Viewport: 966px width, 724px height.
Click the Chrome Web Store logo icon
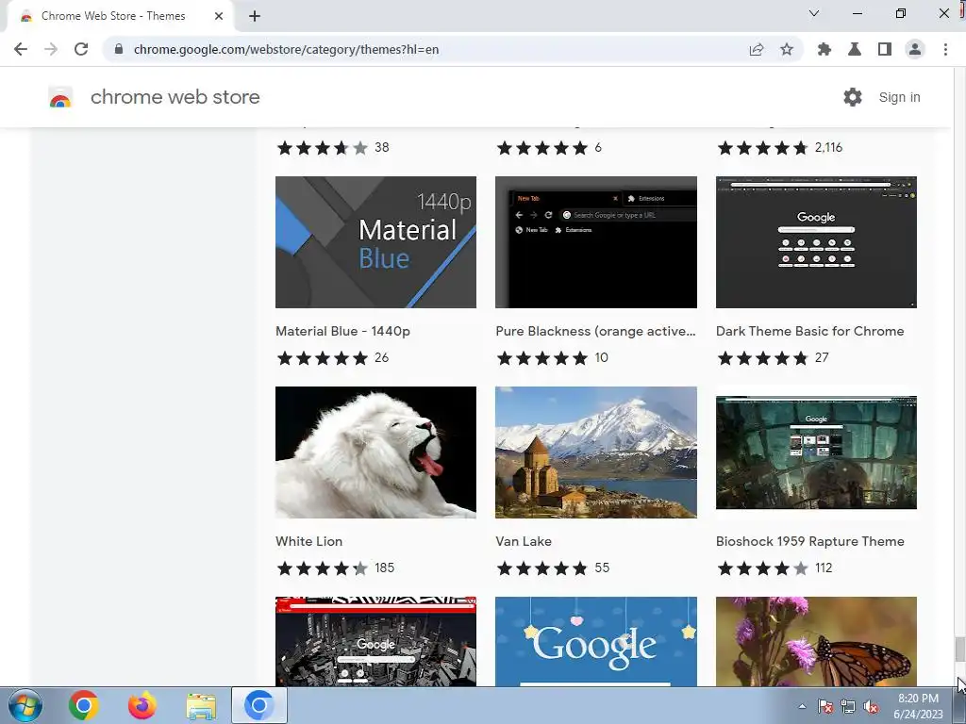tap(60, 97)
